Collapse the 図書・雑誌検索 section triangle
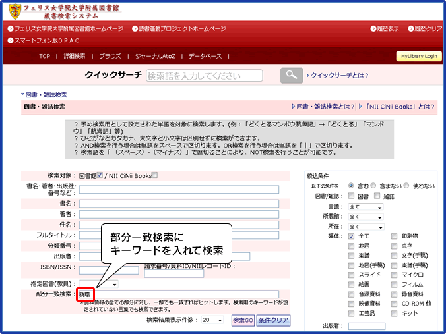This screenshot has height=334, width=446. click(22, 95)
